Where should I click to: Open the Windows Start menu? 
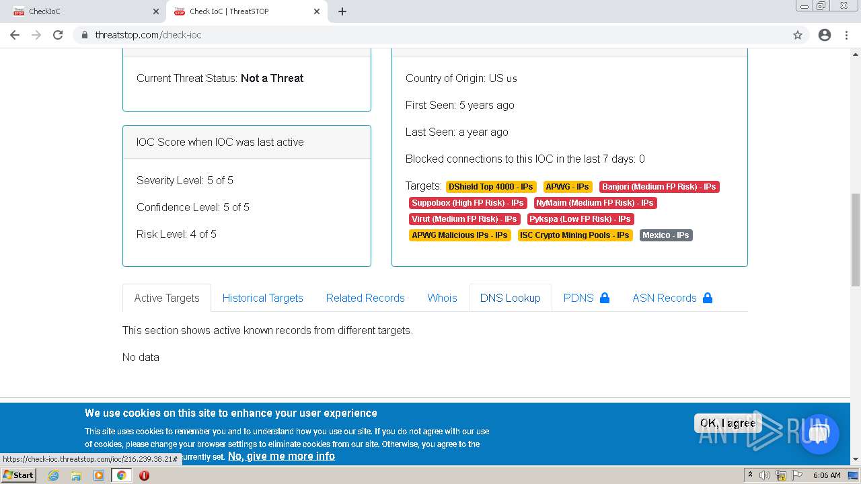(19, 475)
